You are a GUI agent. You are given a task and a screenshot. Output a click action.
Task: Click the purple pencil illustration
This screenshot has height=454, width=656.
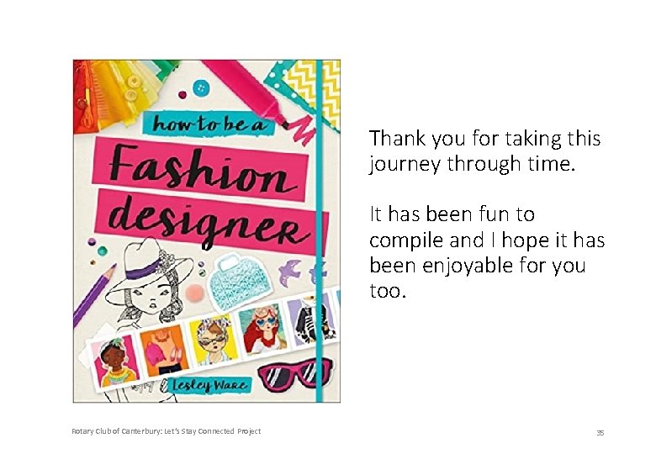[x=95, y=295]
